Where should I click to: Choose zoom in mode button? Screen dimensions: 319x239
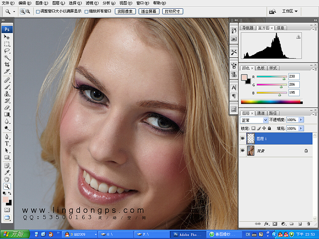click(x=22, y=12)
